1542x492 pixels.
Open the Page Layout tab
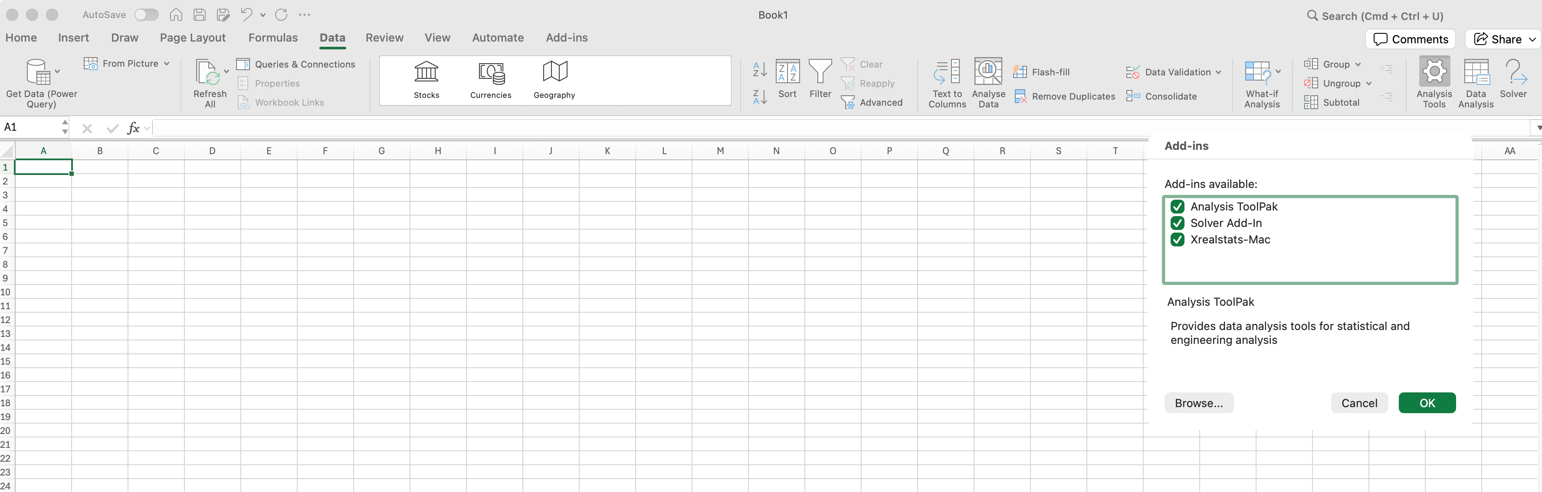(193, 38)
